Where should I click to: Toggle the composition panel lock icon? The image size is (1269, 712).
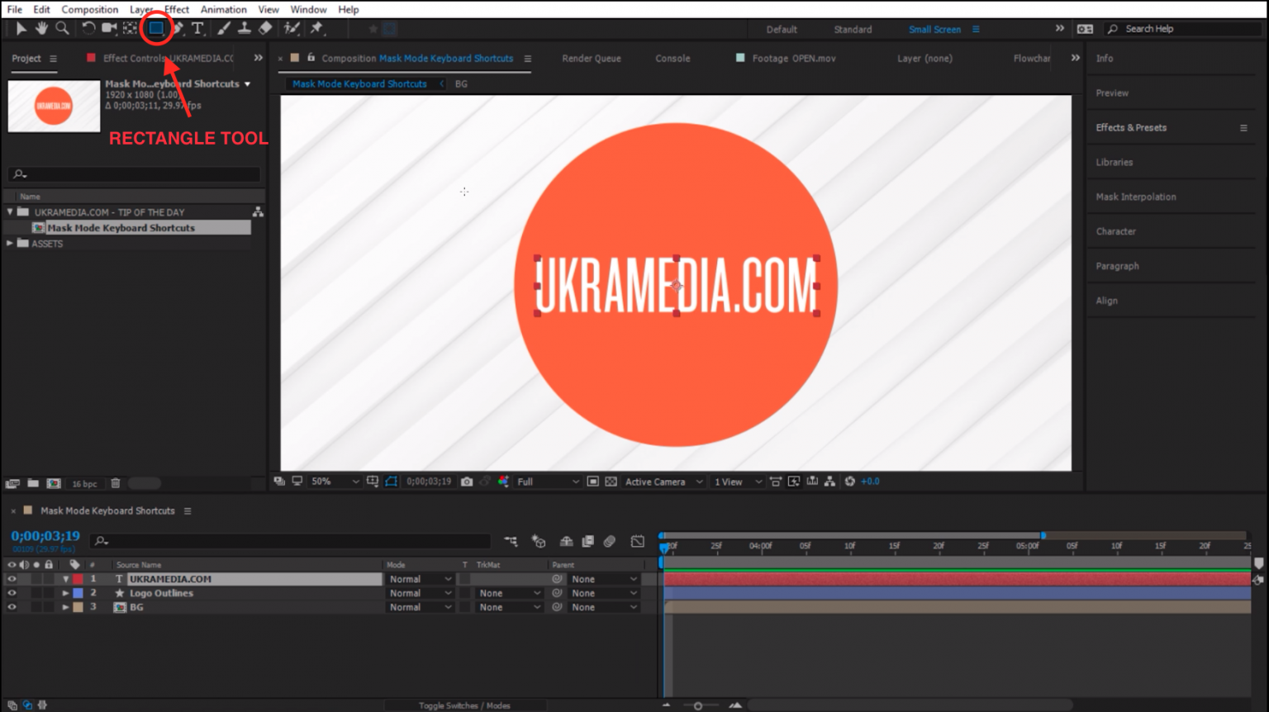[311, 58]
